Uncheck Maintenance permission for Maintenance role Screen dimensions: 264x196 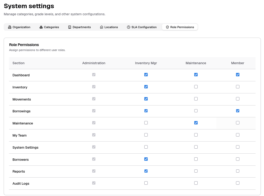(x=196, y=123)
